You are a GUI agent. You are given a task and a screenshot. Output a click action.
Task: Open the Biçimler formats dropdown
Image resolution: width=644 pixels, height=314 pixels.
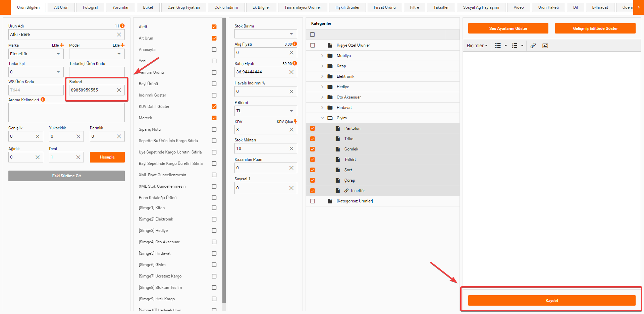click(x=477, y=46)
